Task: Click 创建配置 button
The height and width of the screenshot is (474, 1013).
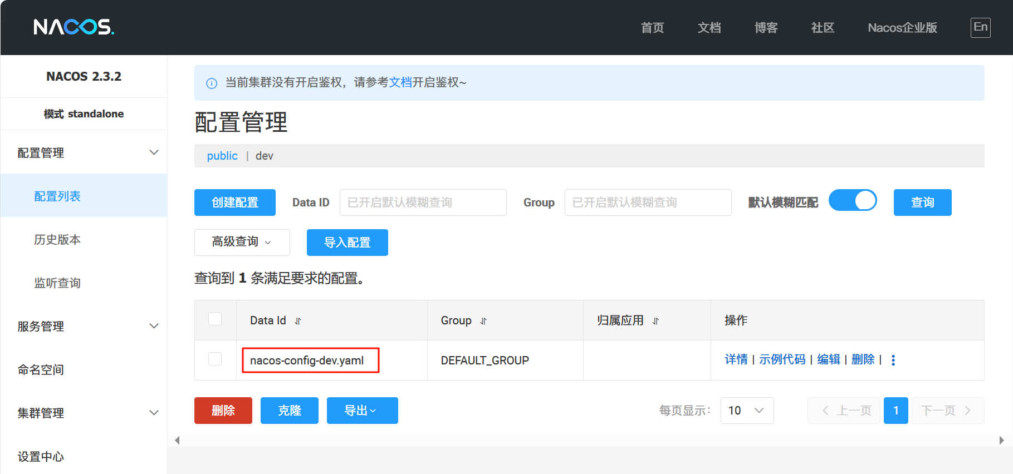Action: point(235,203)
